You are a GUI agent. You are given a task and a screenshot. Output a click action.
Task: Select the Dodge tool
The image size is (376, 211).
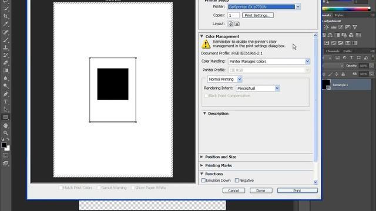click(5, 86)
